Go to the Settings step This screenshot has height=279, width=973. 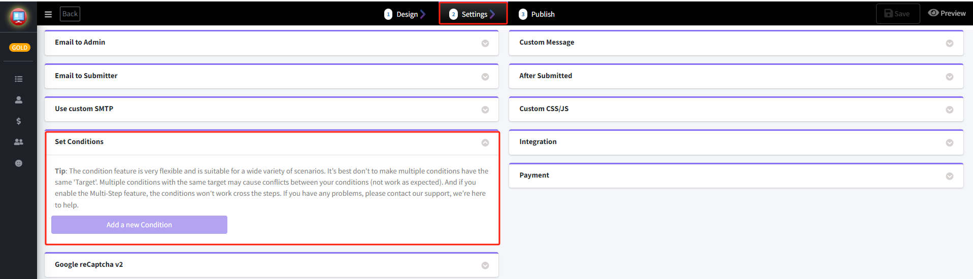(473, 14)
